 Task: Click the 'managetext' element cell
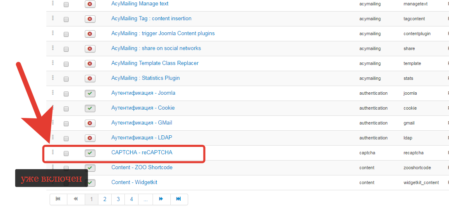click(416, 5)
